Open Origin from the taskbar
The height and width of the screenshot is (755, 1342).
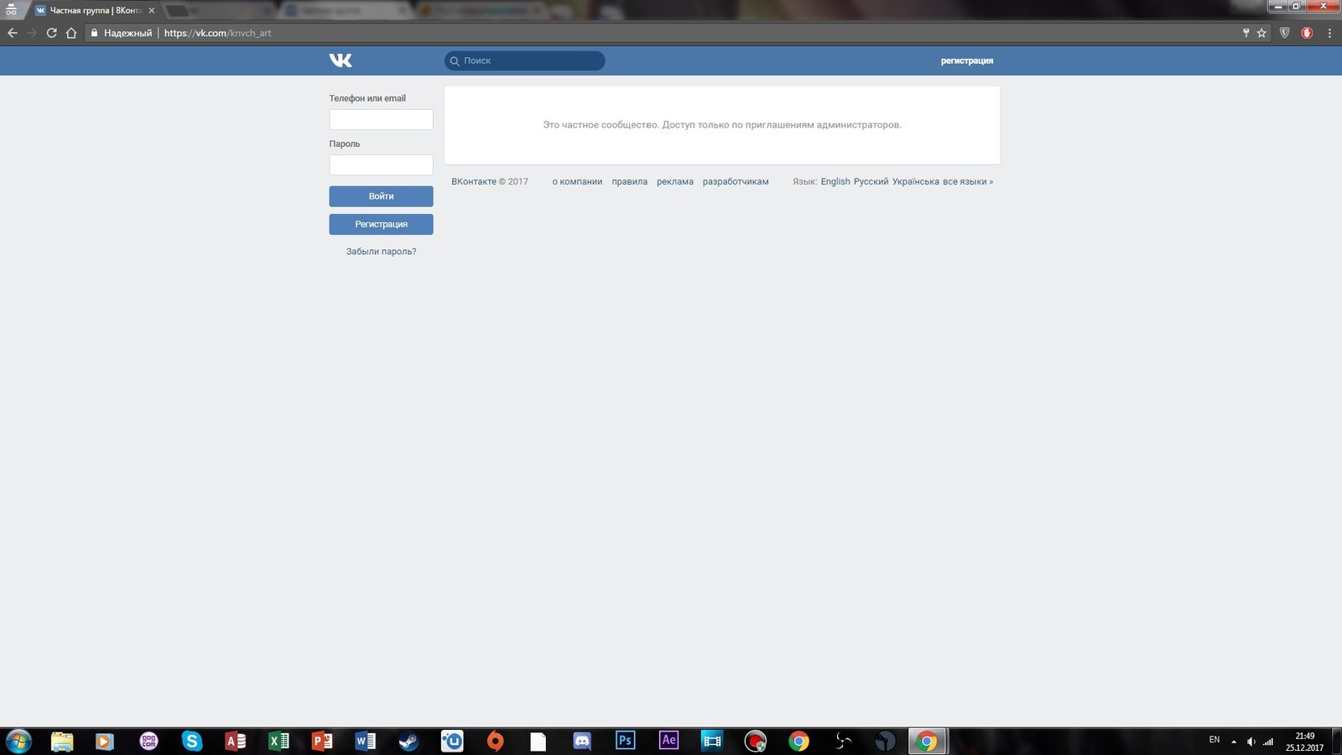496,741
